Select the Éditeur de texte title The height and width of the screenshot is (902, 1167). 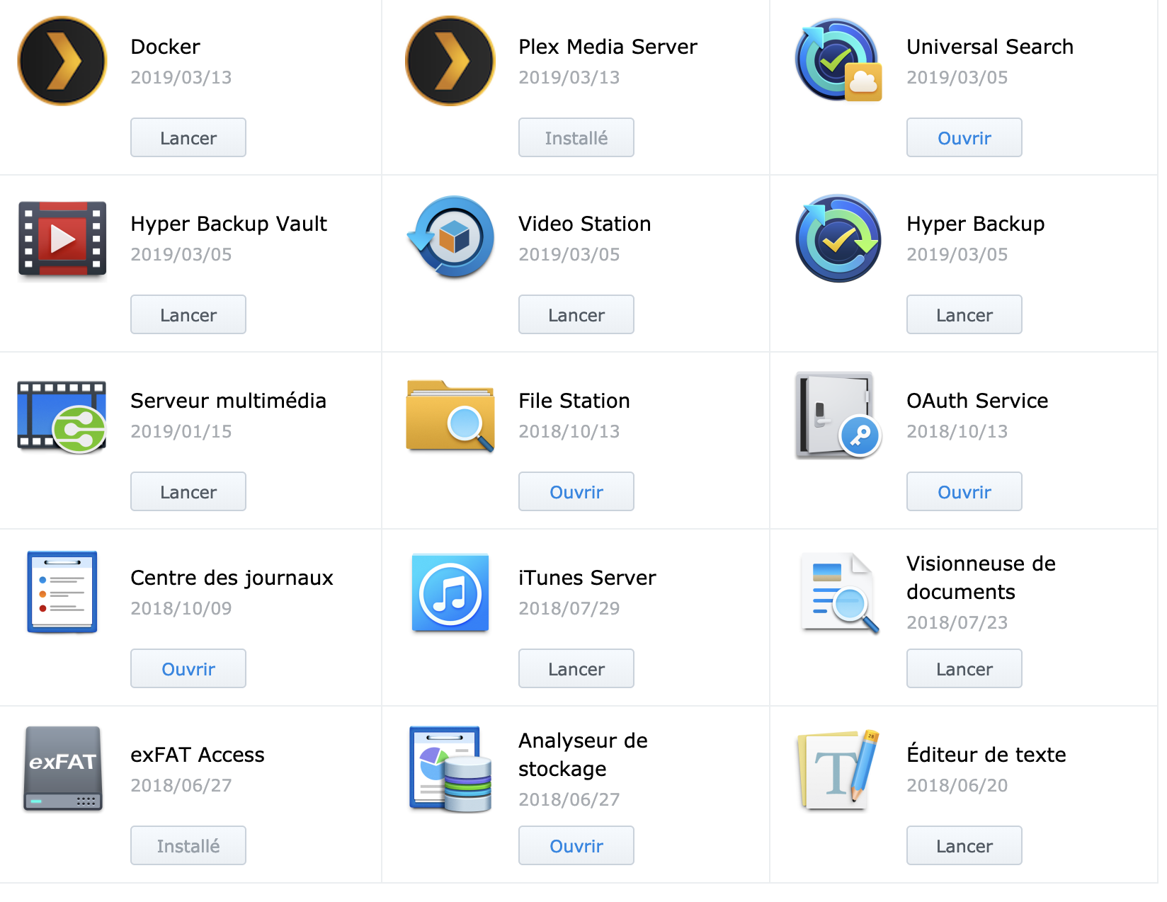[986, 753]
